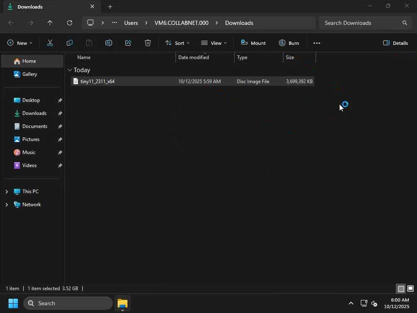Screen dimensions: 417x313
Task: Open File Explorer from the taskbar
Action: click(x=123, y=303)
